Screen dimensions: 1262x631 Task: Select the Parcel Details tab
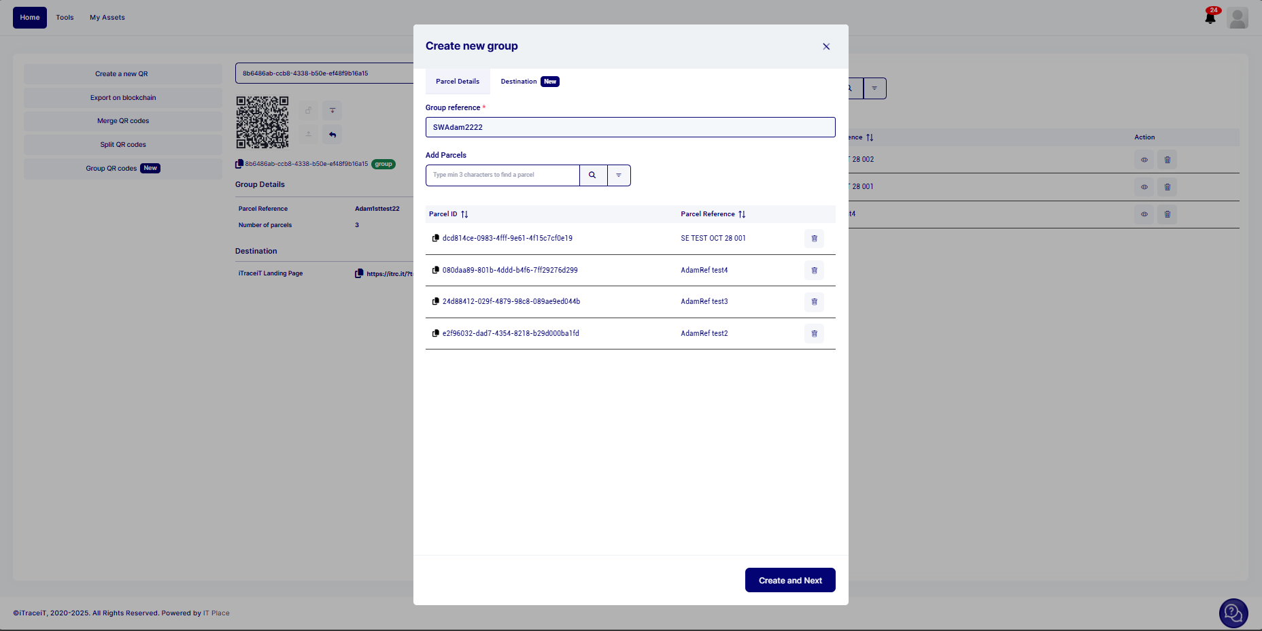pos(458,82)
